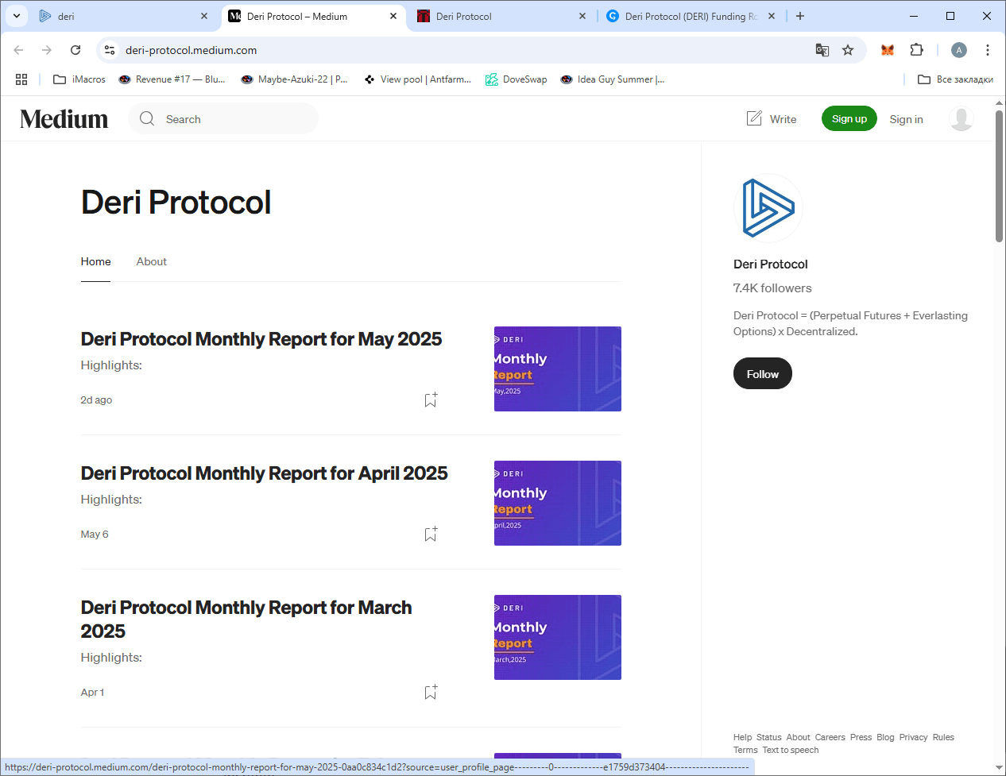Close the Deri Protocol Funding tab
1006x776 pixels.
click(772, 16)
